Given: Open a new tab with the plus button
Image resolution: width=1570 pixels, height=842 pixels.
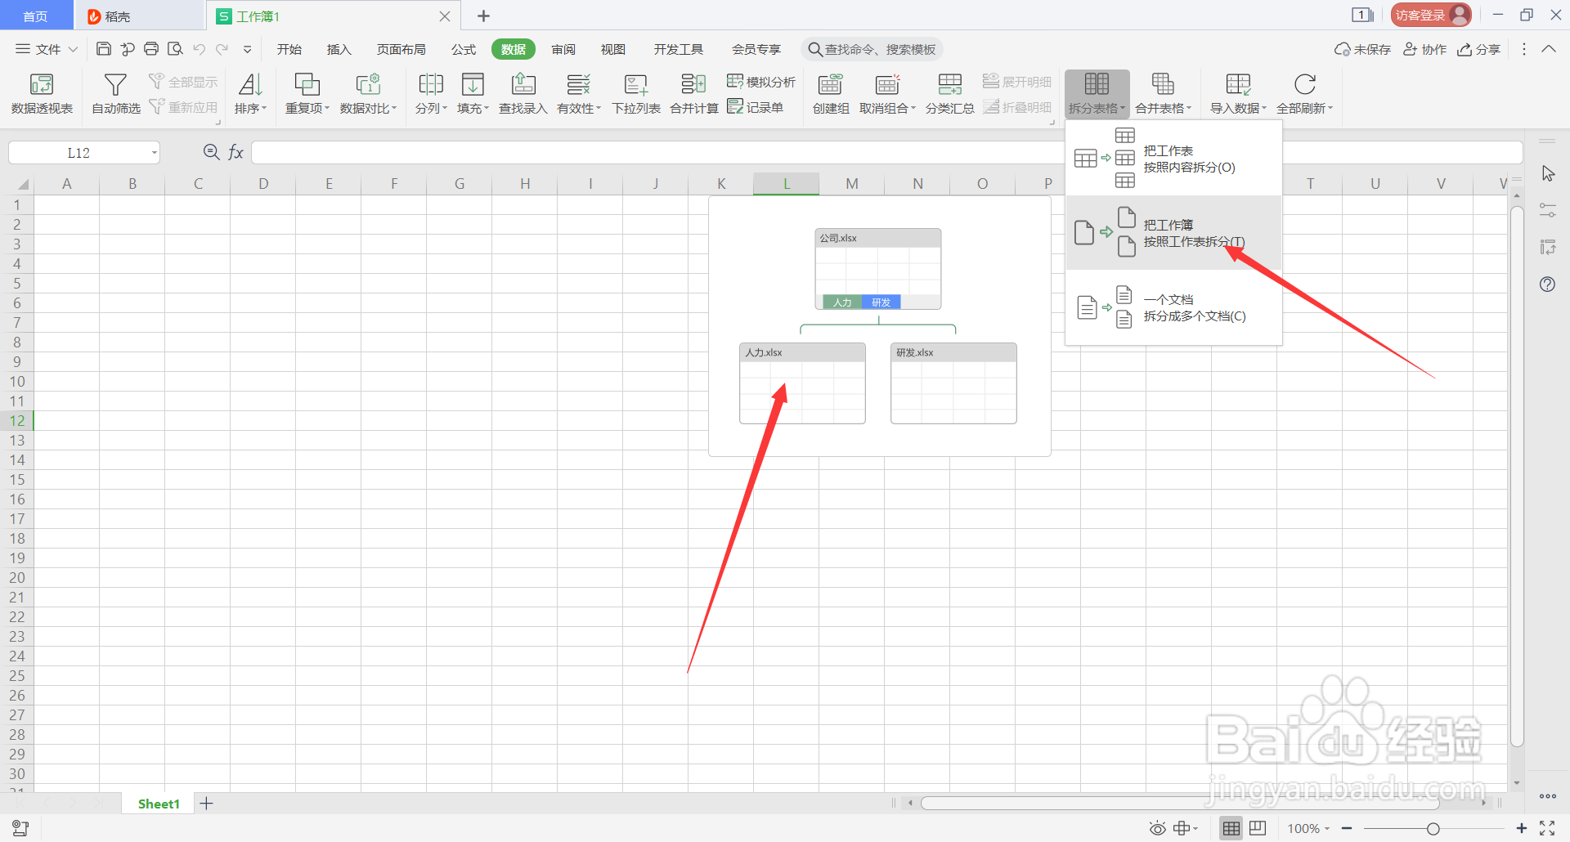Looking at the screenshot, I should coord(483,16).
